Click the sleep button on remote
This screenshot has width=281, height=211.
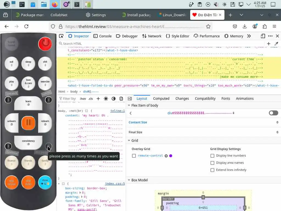tap(28, 63)
